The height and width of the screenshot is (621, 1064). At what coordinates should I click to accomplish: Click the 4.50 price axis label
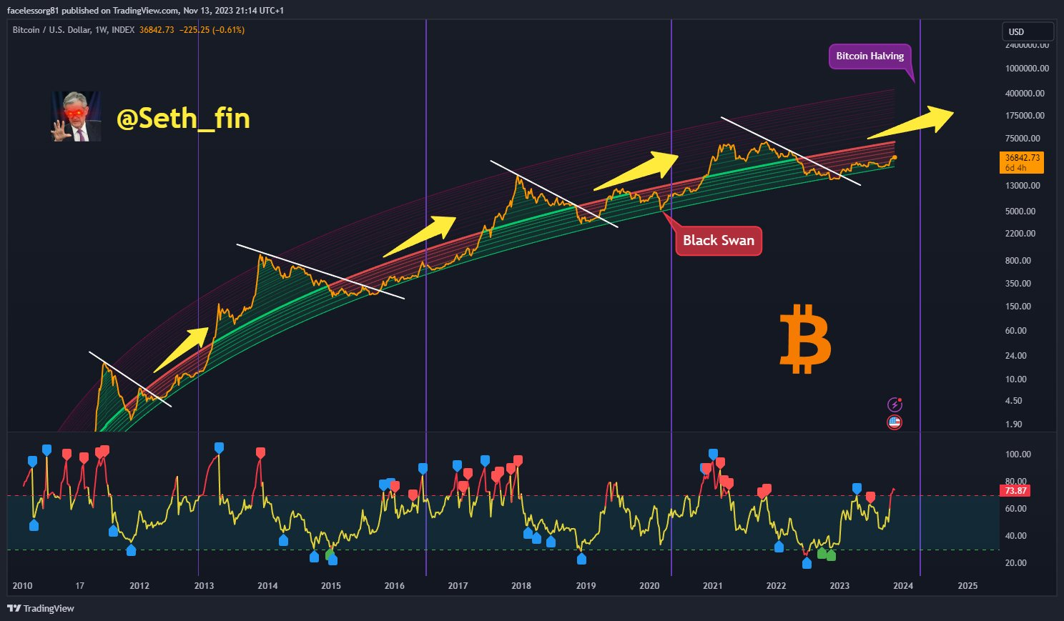tap(1014, 401)
